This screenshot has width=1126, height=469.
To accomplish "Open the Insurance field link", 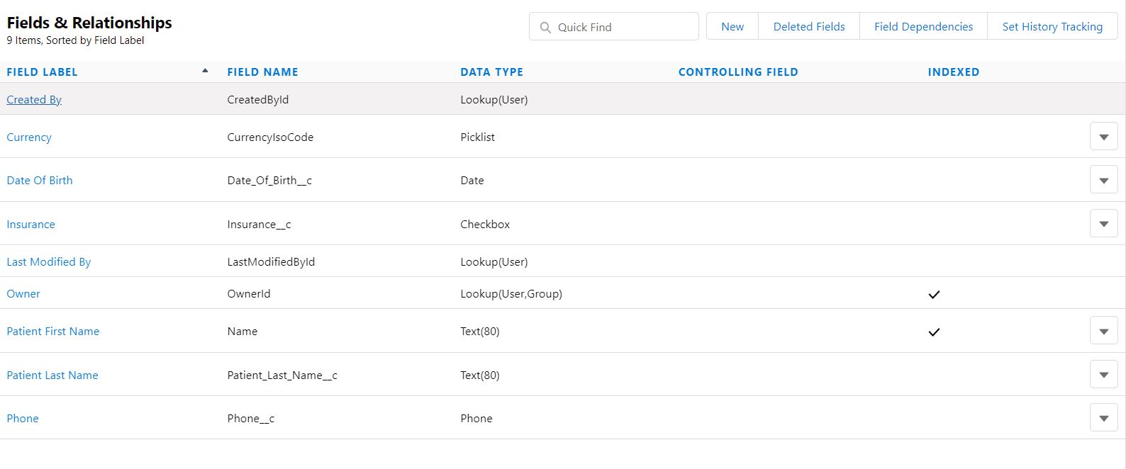I will tap(30, 225).
